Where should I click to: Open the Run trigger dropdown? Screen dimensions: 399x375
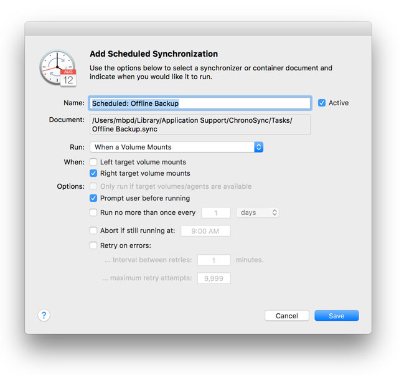coord(177,147)
